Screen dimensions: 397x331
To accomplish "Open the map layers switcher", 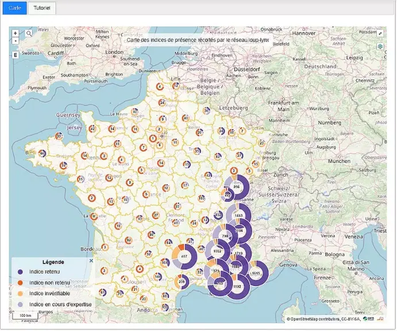I will 380,47.
